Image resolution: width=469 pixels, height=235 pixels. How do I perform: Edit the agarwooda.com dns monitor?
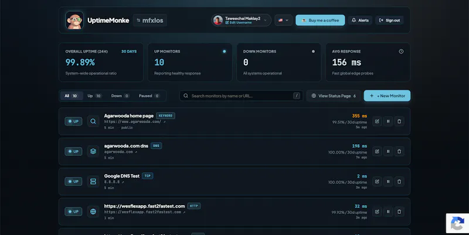click(377, 151)
